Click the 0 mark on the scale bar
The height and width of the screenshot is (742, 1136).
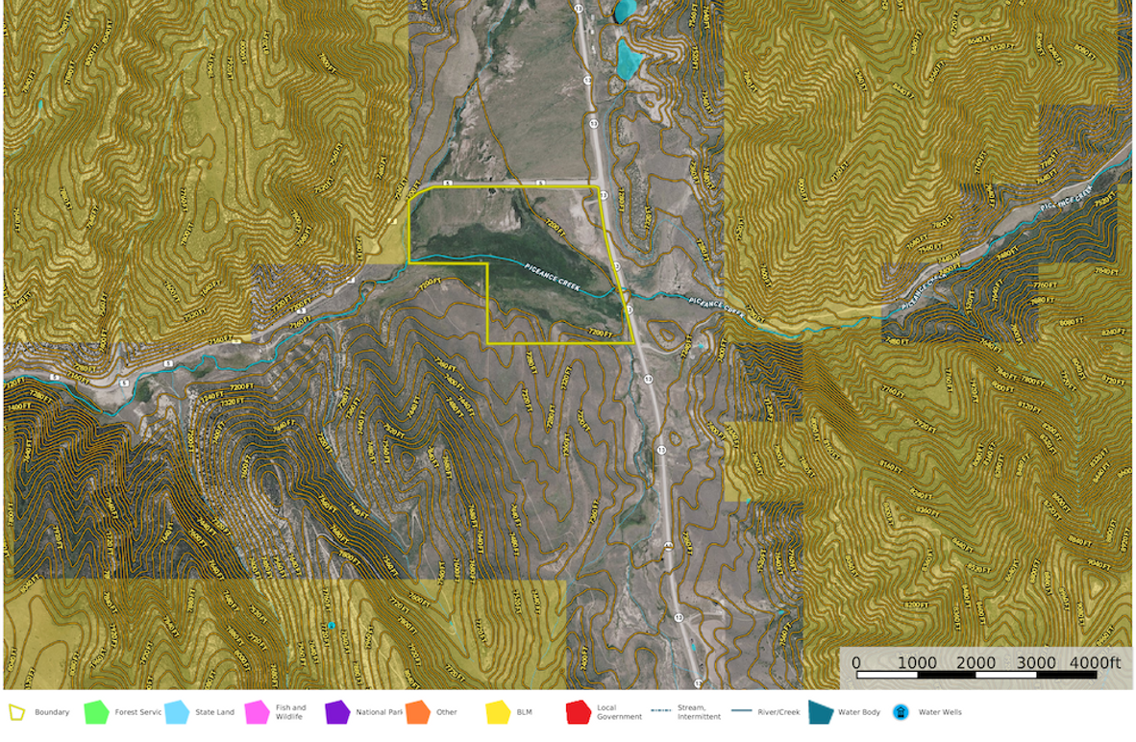coord(856,663)
